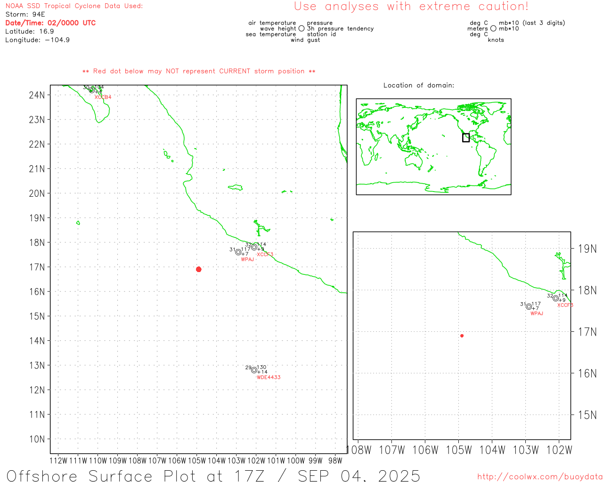Click the '130' pressure value at WDE4433

coord(261,367)
